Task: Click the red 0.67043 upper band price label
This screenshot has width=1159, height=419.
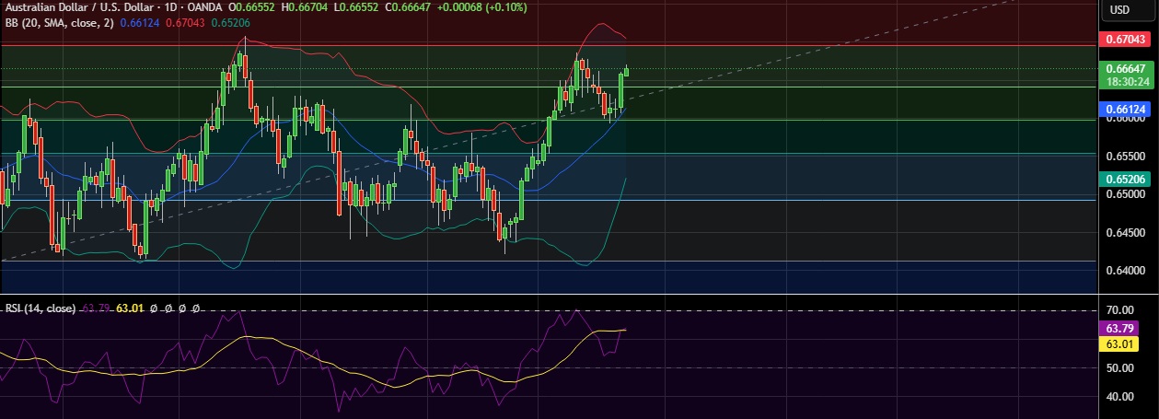Action: pos(1126,40)
